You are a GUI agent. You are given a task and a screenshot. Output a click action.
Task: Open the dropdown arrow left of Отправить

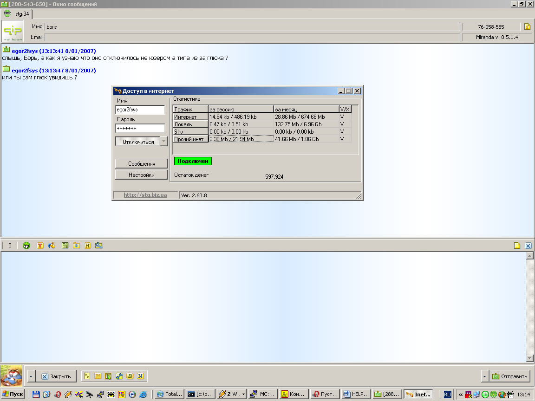click(484, 376)
